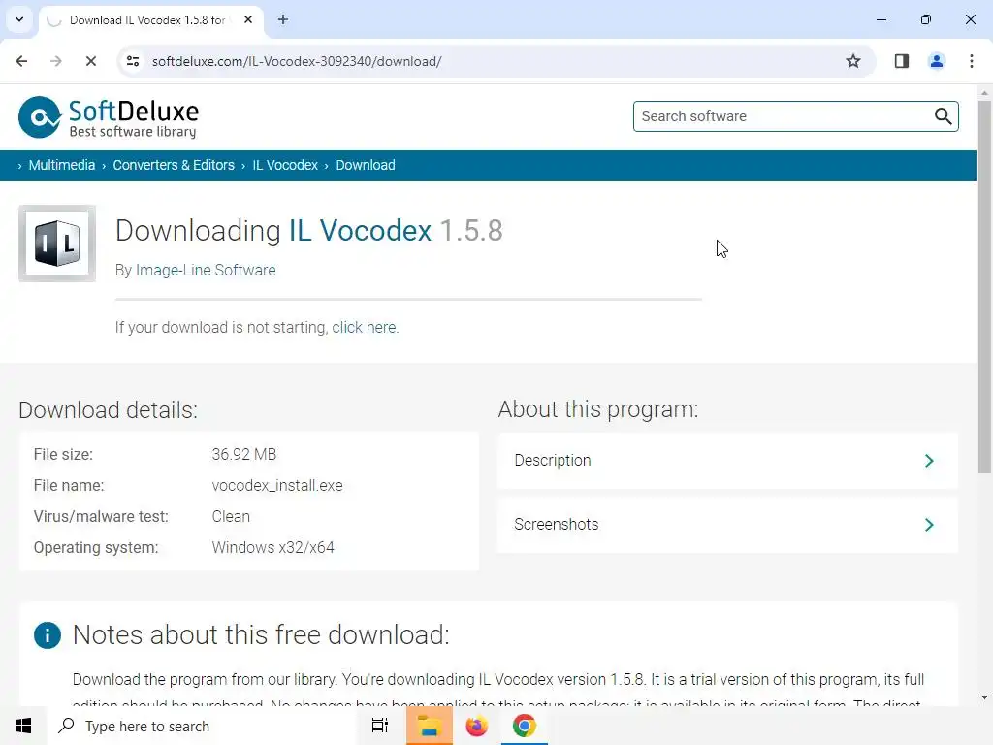
Task: Open IL Vocodex title link
Action: tap(361, 230)
